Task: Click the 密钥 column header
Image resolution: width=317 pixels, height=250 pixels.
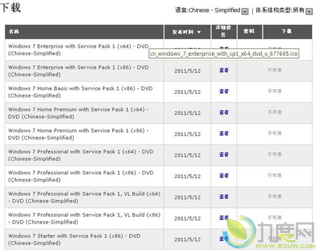Action: click(x=250, y=32)
